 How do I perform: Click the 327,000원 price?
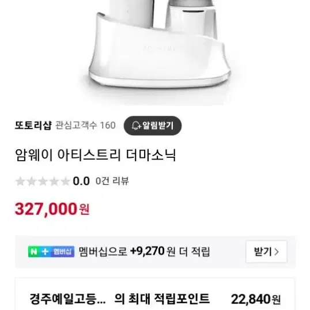(52, 209)
